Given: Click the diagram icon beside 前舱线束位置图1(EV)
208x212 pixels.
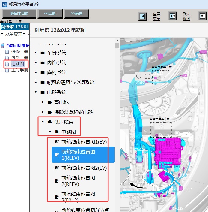Looking at the screenshot, I should [x=57, y=142].
